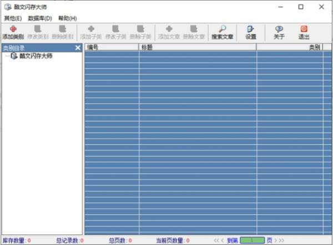333x245 pixels.
Task: Sort by the 标题 column header
Action: (197, 48)
